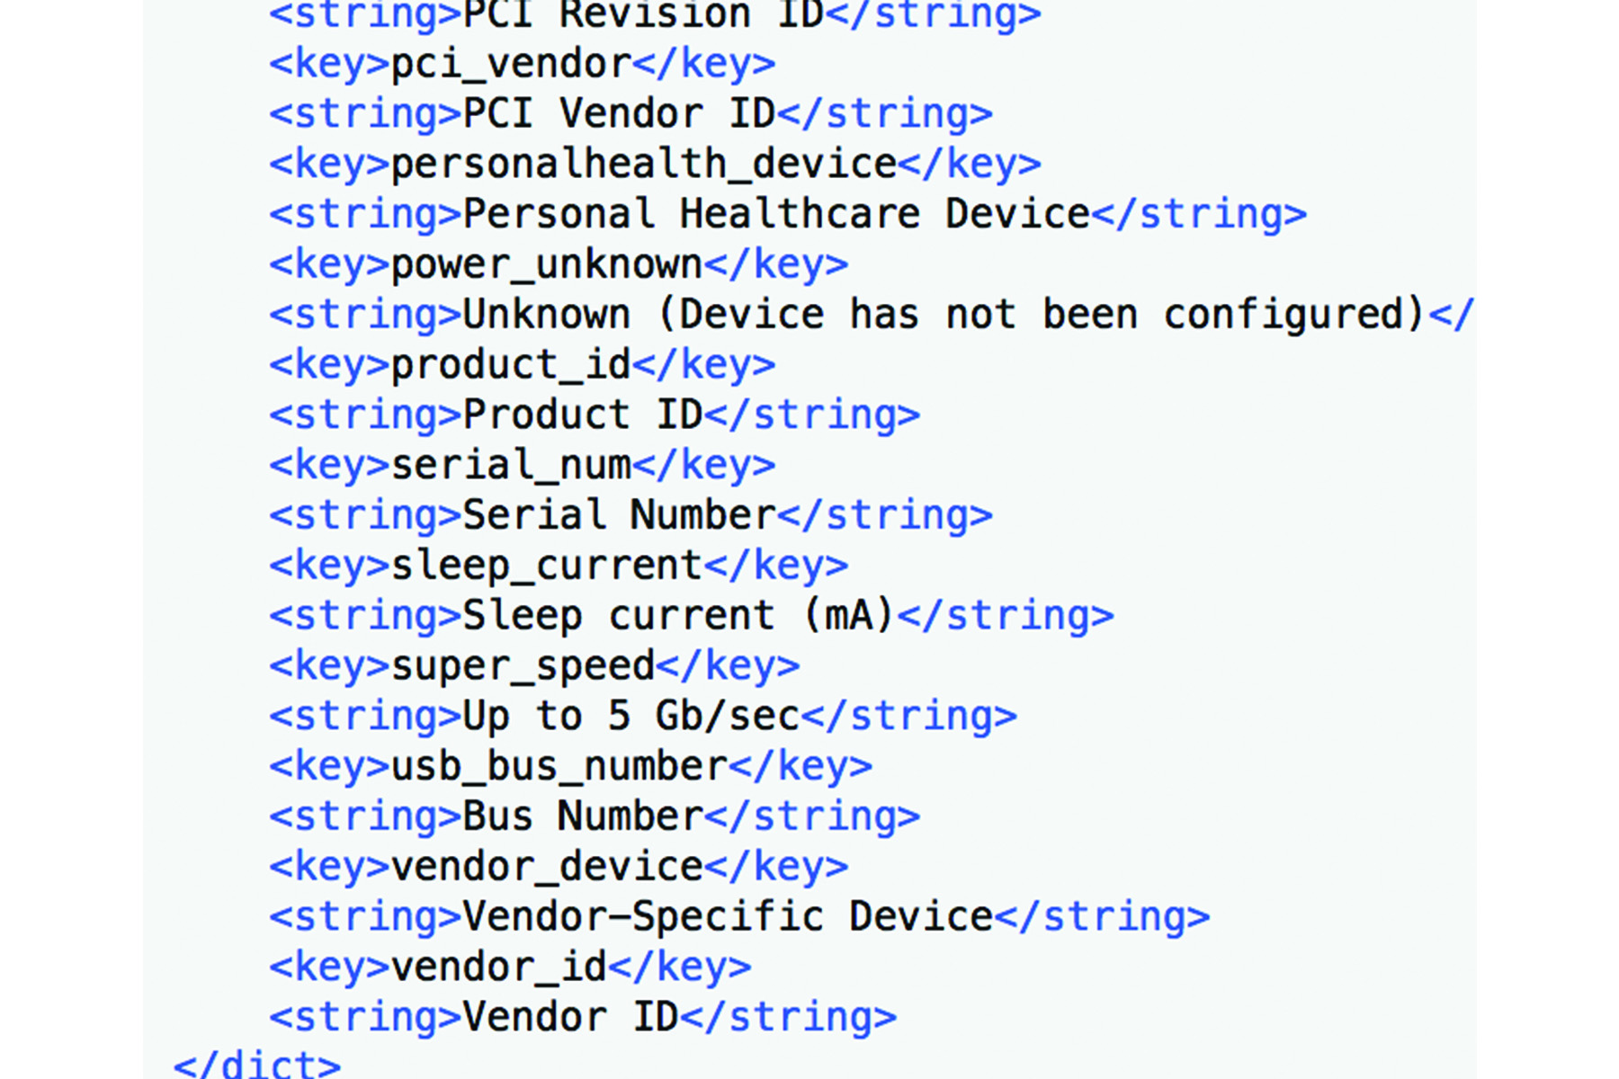The height and width of the screenshot is (1079, 1619).
Task: Place cursor in serial_num key
Action: tap(511, 466)
